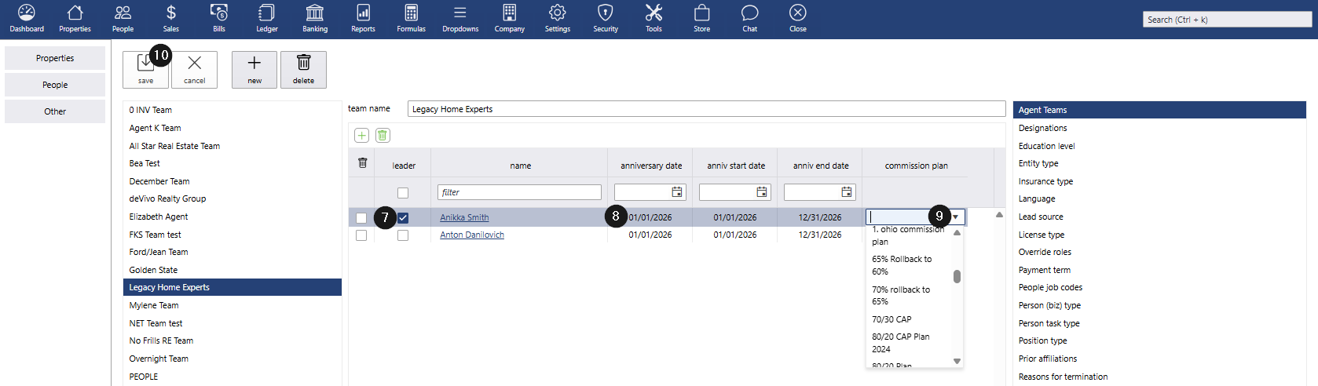Open the Anikka Smith name link

click(464, 218)
